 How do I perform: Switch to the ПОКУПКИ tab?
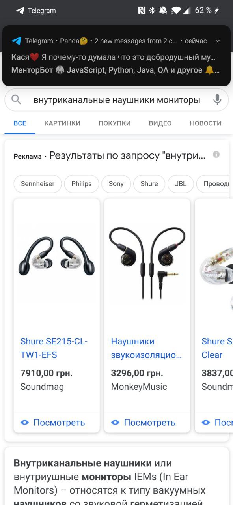click(115, 123)
